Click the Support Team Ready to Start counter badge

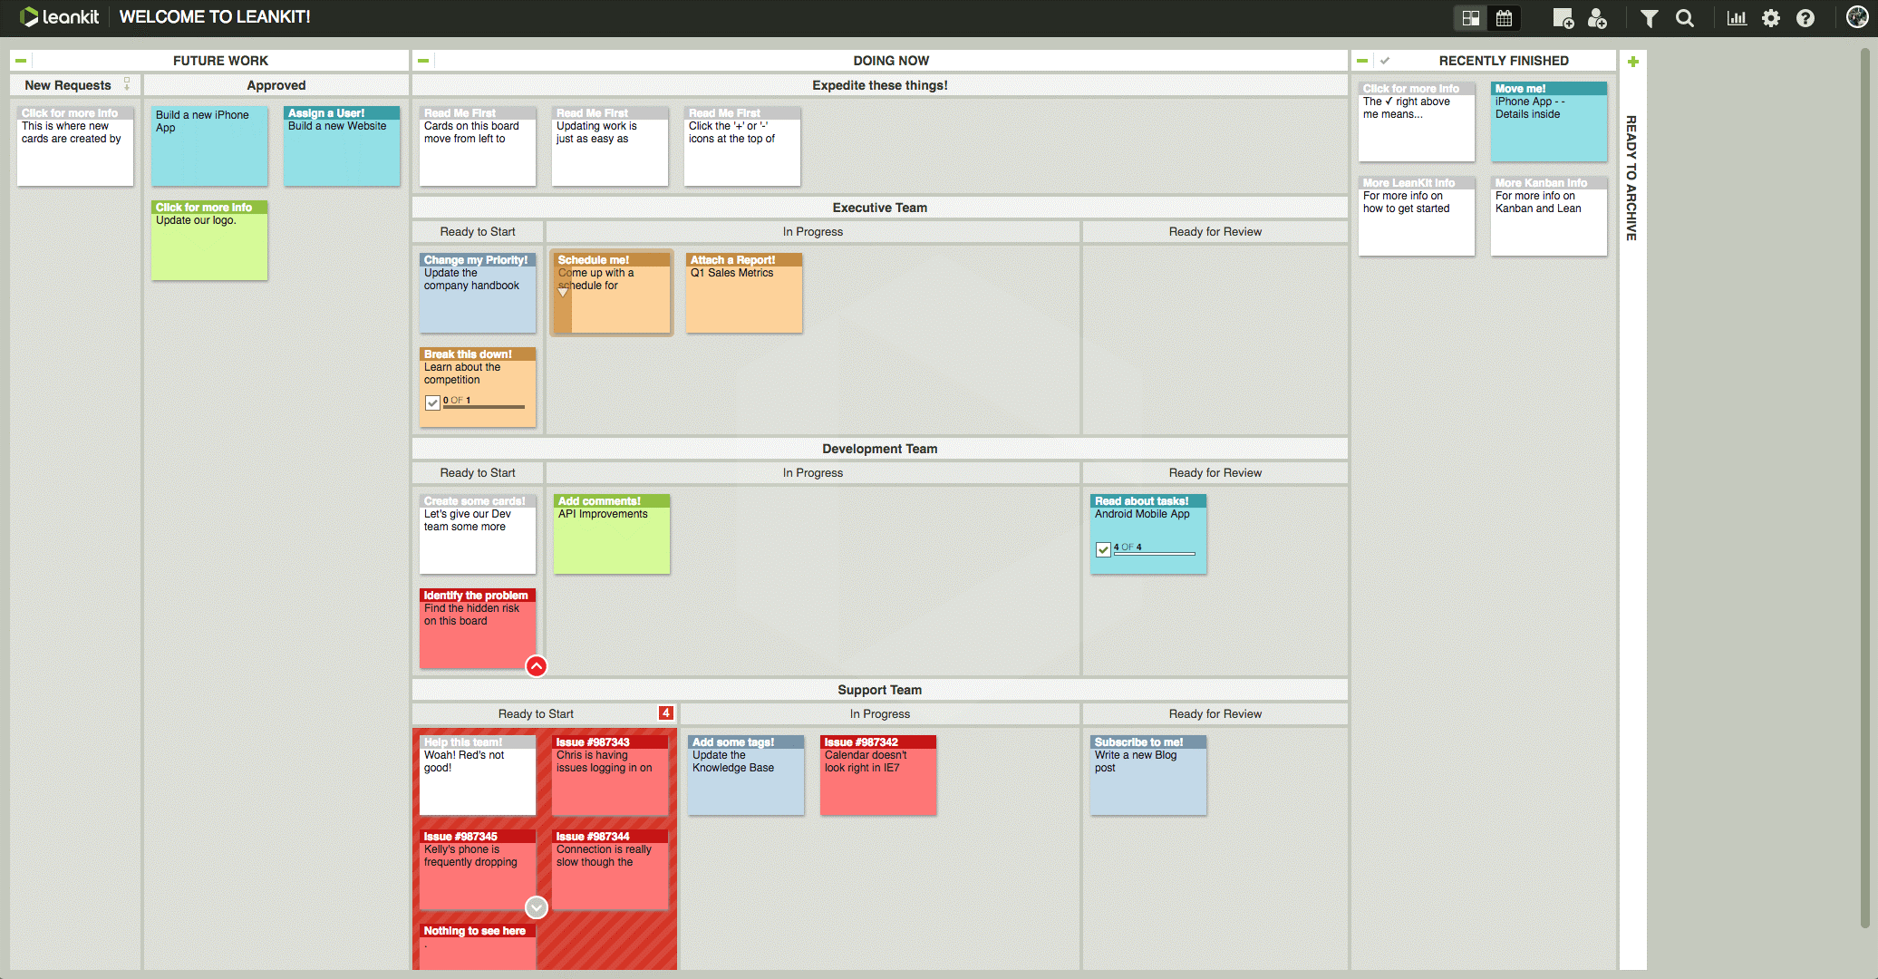click(x=668, y=713)
